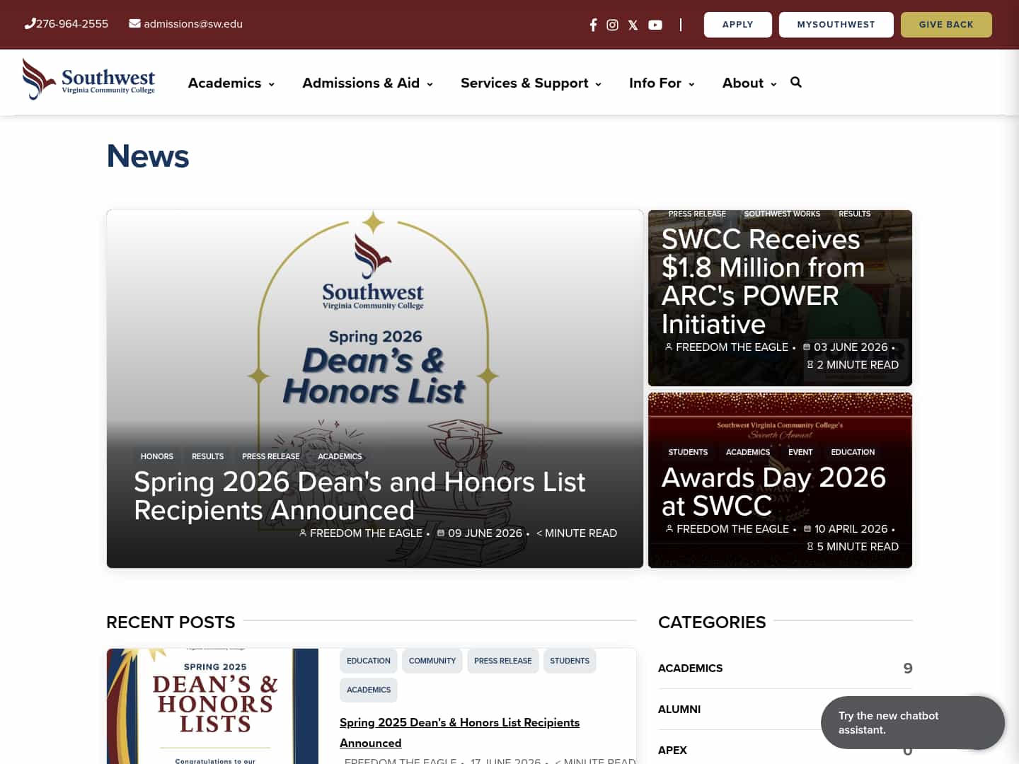The width and height of the screenshot is (1019, 764).
Task: Call 276-964-2555 link
Action: 72,23
